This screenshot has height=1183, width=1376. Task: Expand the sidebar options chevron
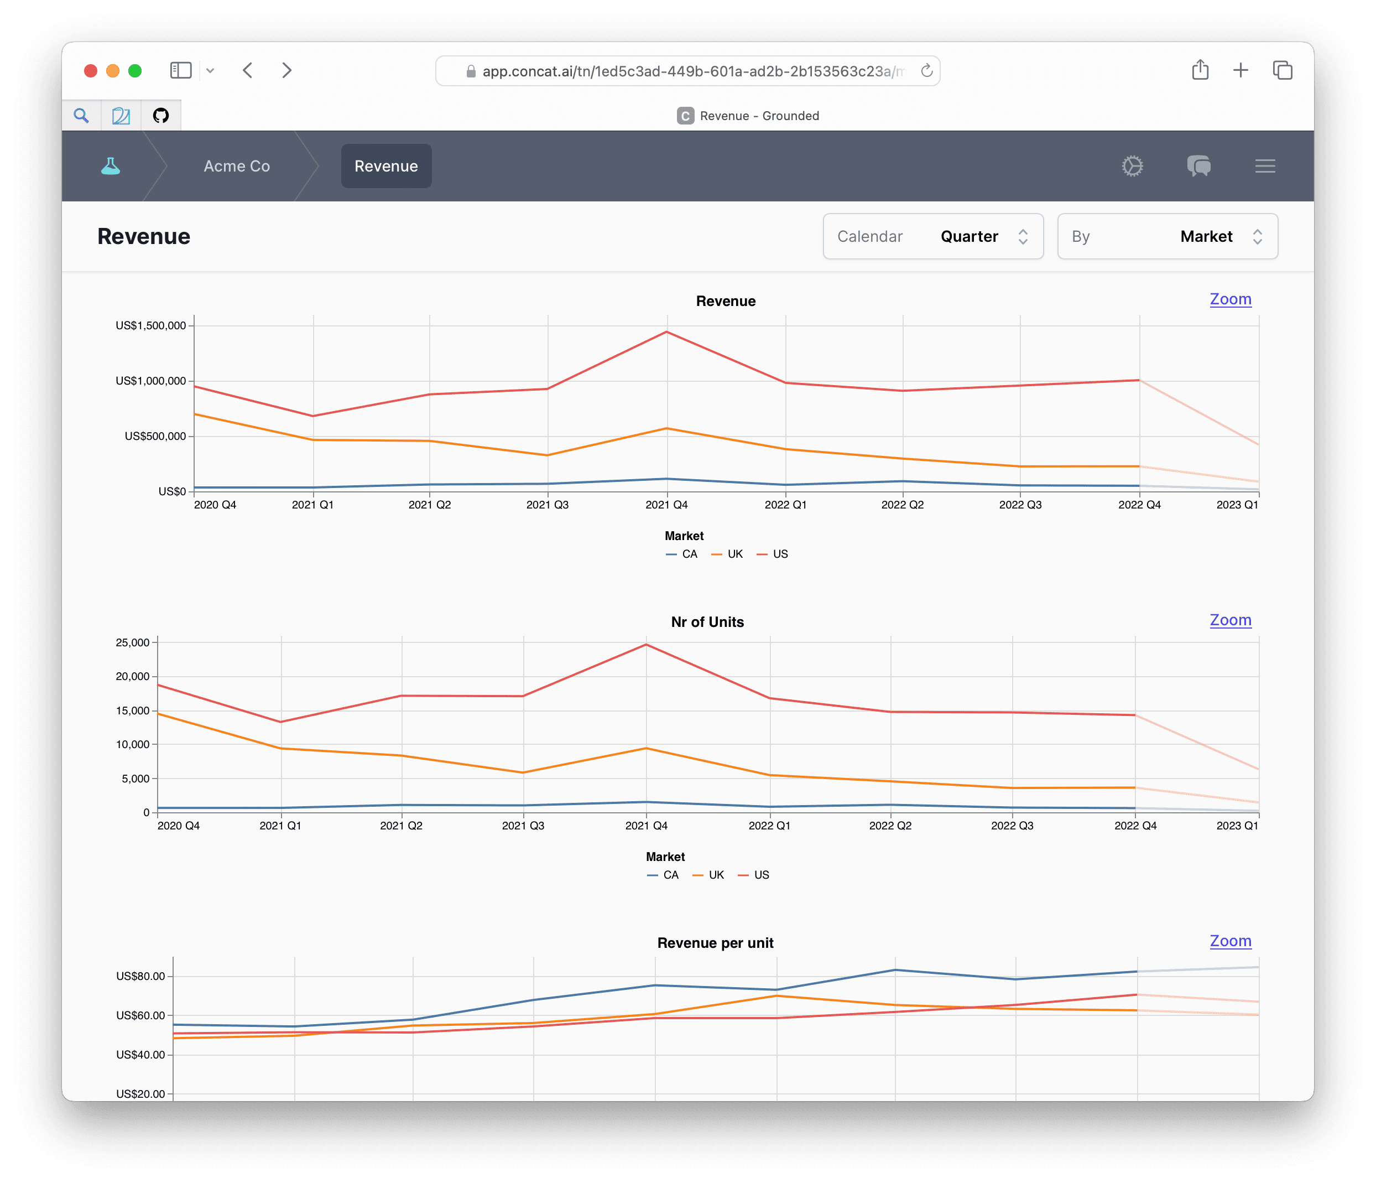[210, 70]
